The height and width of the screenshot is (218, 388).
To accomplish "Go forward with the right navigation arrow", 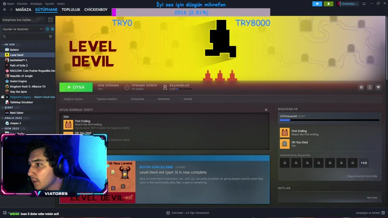I will (x=11, y=10).
